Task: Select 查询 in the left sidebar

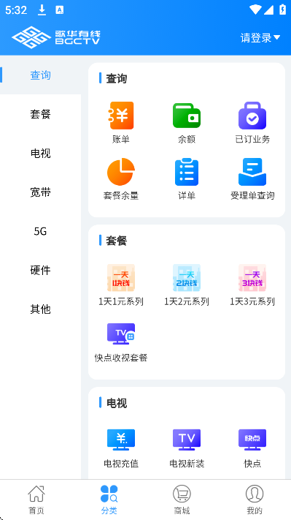Action: [40, 75]
